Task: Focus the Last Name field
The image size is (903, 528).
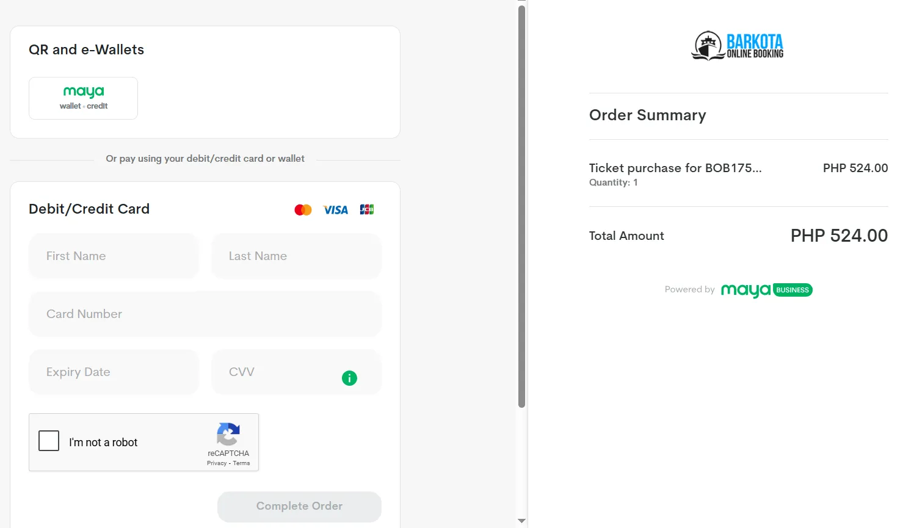Action: pyautogui.click(x=296, y=256)
